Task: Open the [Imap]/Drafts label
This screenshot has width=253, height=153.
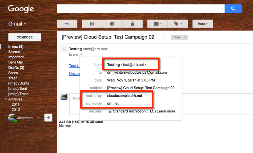Action: click(x=19, y=83)
